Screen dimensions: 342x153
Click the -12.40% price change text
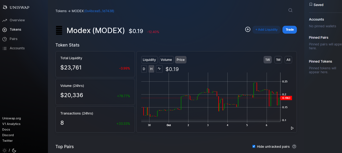[x=153, y=32]
